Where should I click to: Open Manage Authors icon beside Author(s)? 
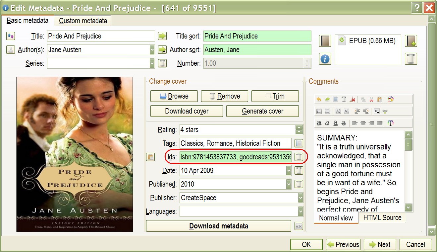click(11, 50)
